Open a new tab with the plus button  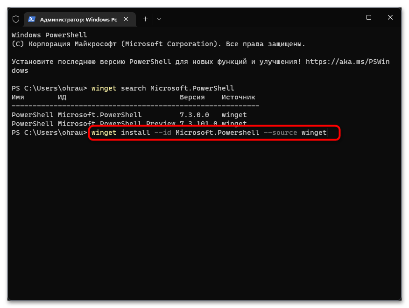tap(145, 19)
